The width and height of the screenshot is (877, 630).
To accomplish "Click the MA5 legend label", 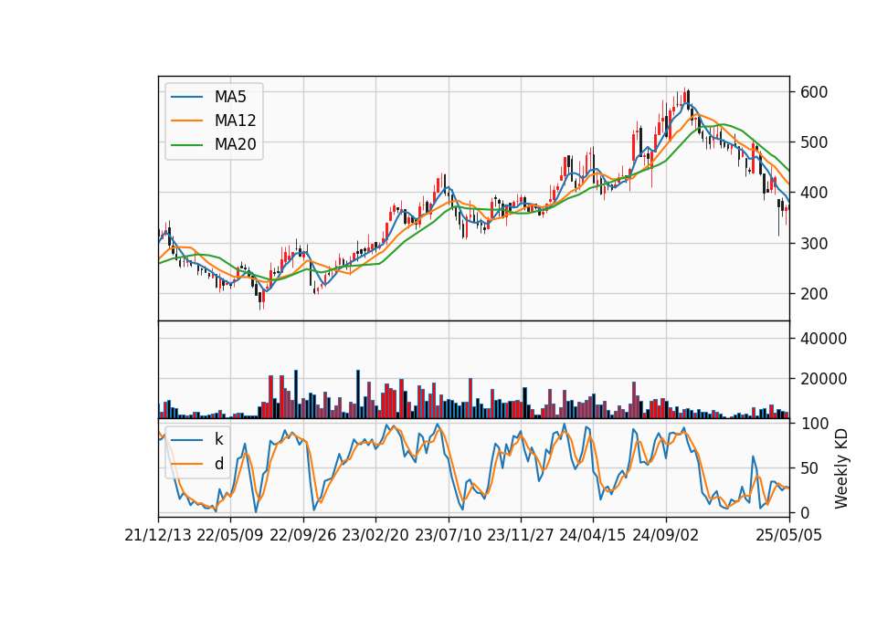I will click(230, 97).
